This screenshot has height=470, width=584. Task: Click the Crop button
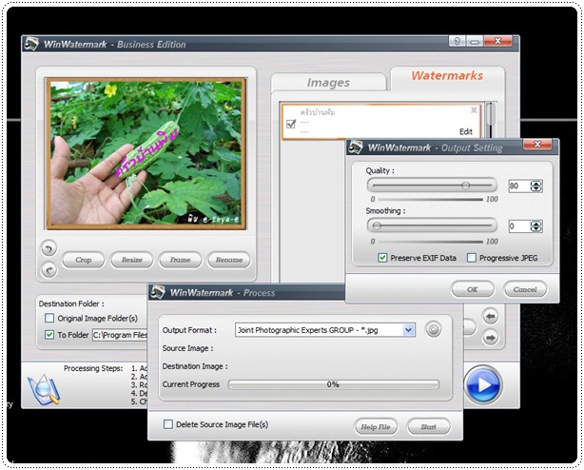point(83,260)
